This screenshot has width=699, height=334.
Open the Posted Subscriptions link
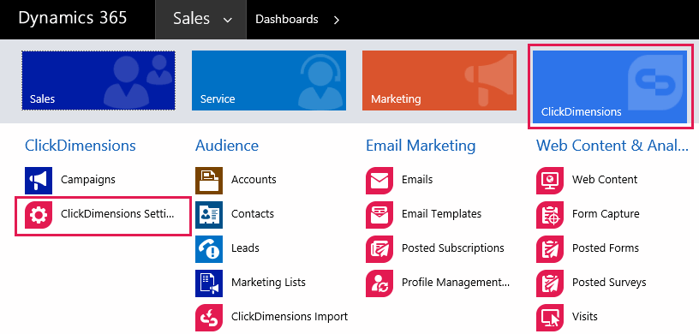coord(453,248)
